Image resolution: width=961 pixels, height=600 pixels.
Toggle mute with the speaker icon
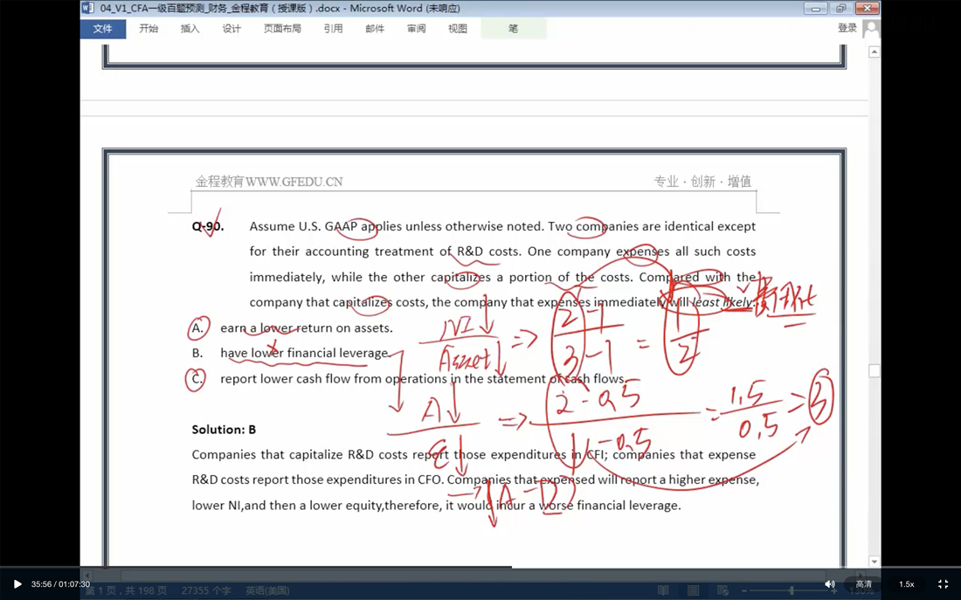click(x=829, y=584)
